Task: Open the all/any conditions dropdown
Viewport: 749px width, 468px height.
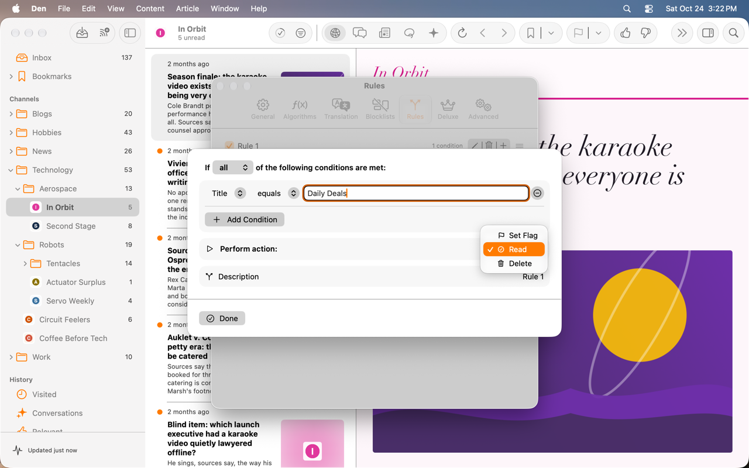Action: point(233,167)
